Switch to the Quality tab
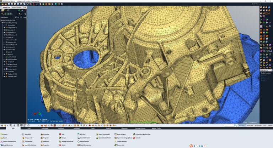 (x=108, y=129)
